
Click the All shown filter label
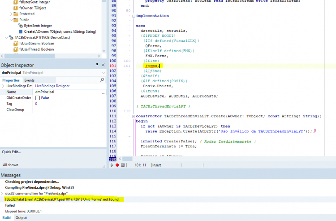[x=10, y=165]
